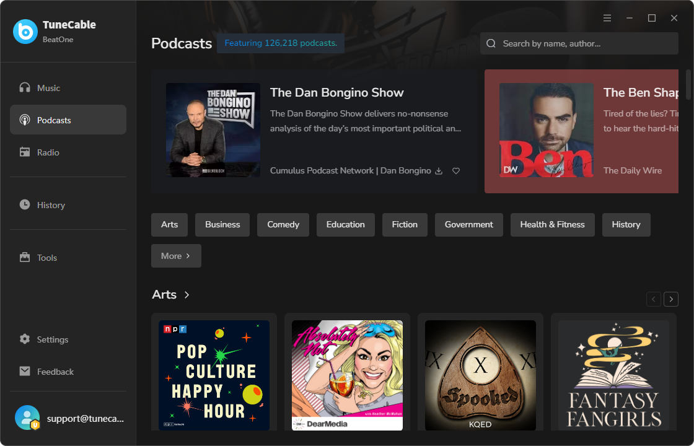Click The Ben Shapiro Show title text
694x446 pixels.
pos(641,92)
